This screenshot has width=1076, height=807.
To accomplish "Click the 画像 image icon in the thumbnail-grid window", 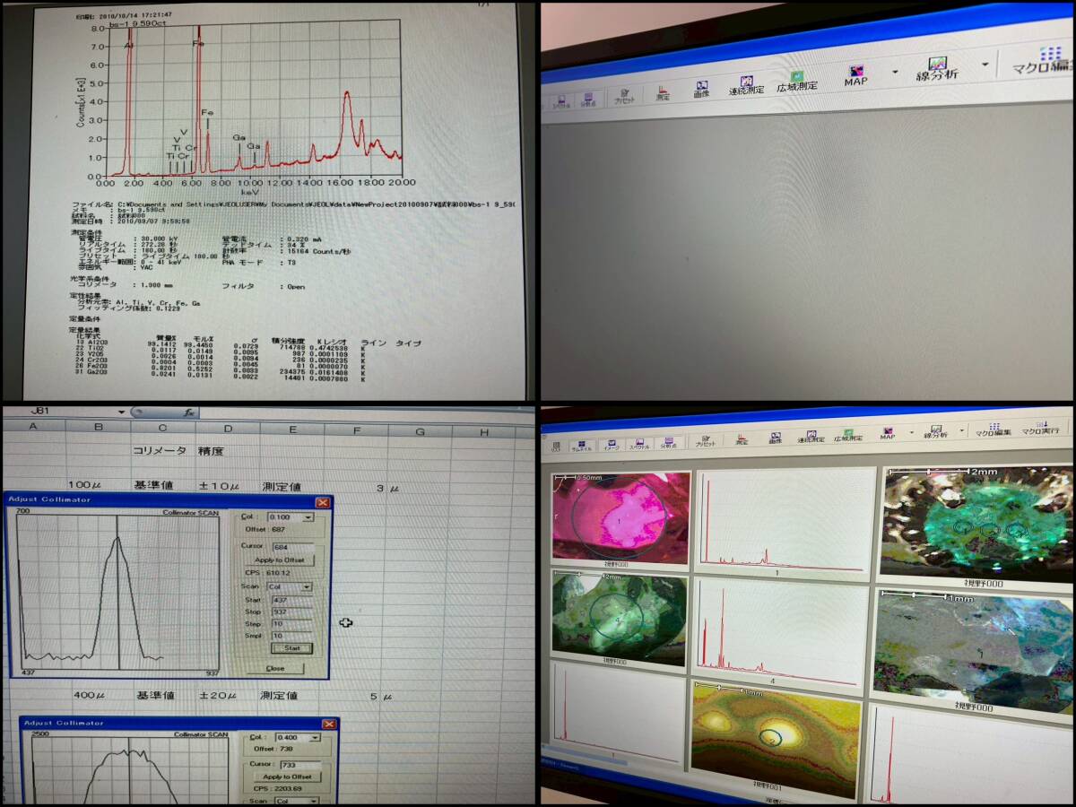I will [x=776, y=438].
